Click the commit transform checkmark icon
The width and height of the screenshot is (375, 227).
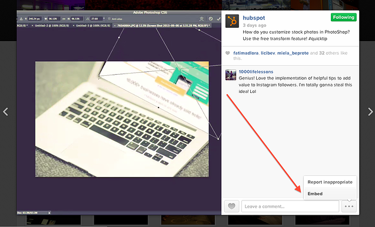click(218, 19)
